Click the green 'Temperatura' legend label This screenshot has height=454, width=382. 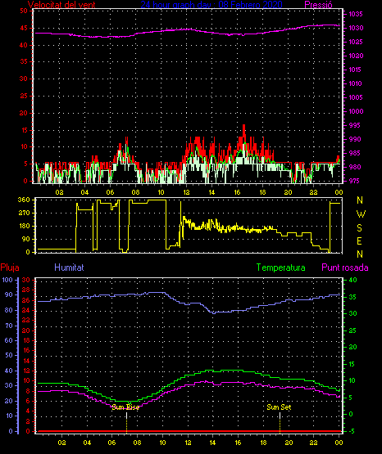pos(281,267)
